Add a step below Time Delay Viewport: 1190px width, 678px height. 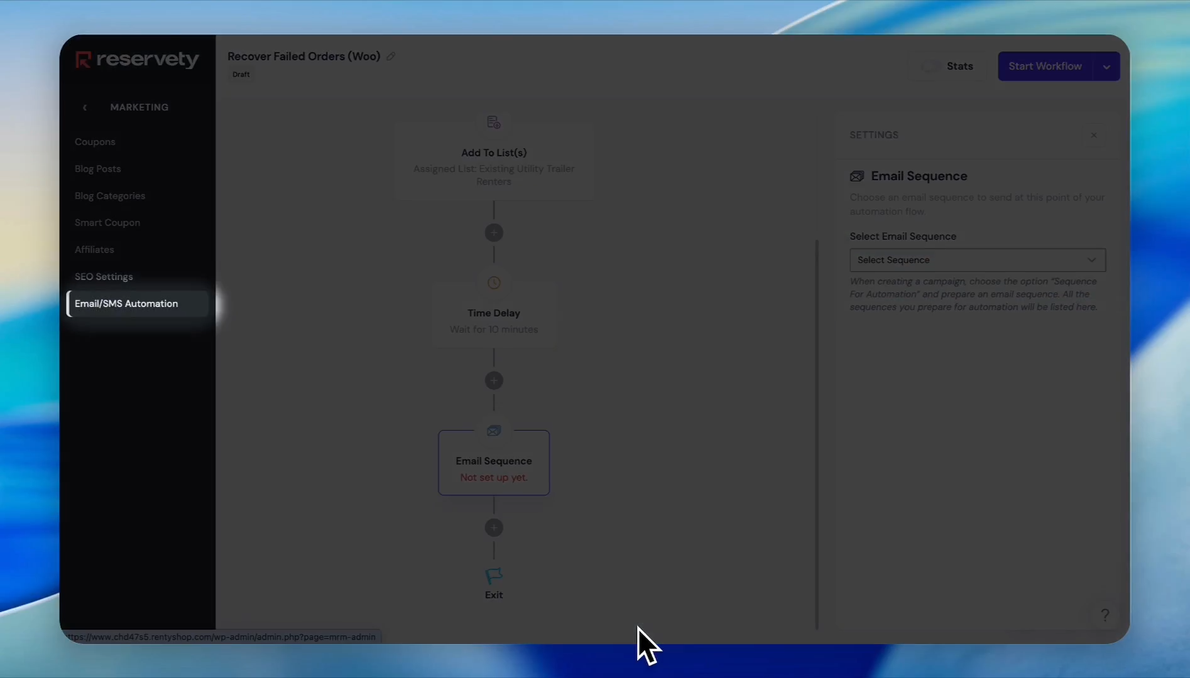(x=494, y=380)
